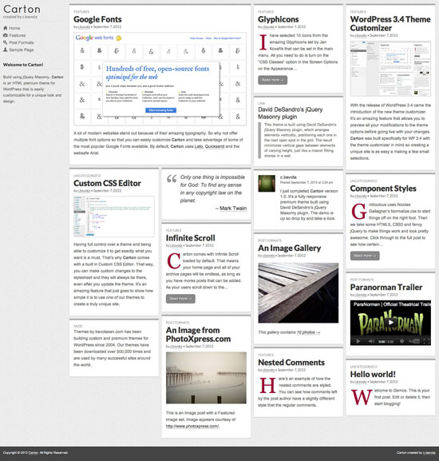
Task: Follow the http://www.photoxpress.com/ link
Action: coord(192,427)
